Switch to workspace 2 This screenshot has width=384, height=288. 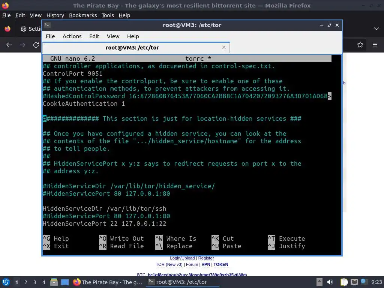coord(26,282)
